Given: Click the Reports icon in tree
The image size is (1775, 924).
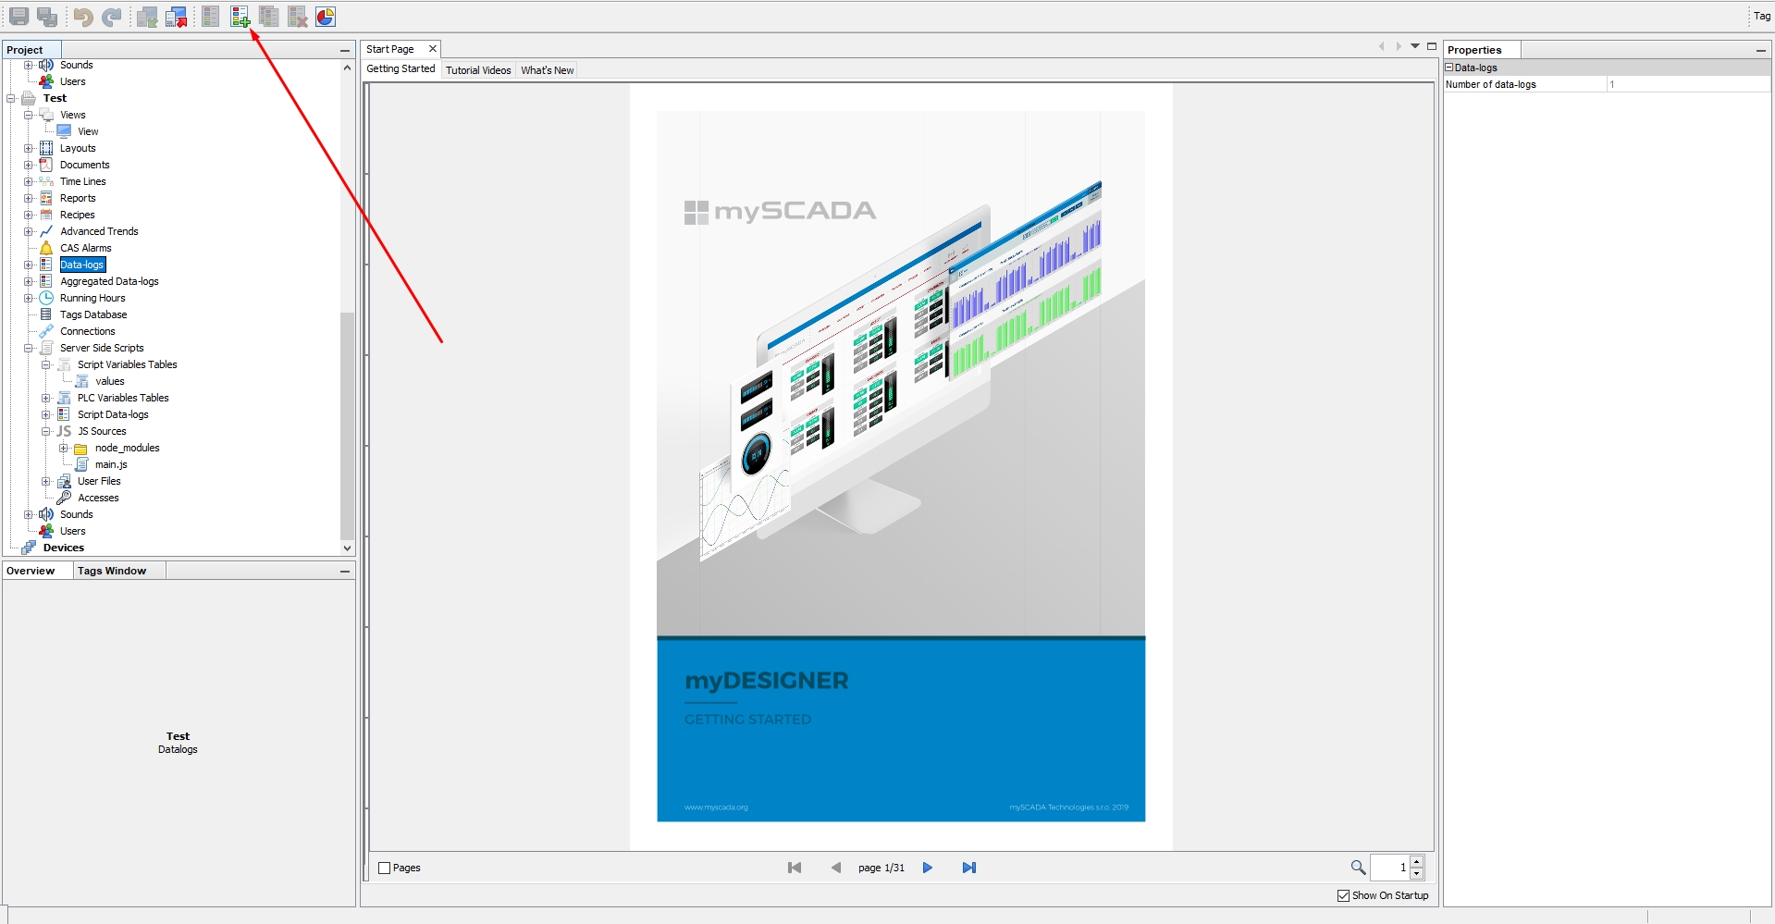Looking at the screenshot, I should [x=46, y=198].
